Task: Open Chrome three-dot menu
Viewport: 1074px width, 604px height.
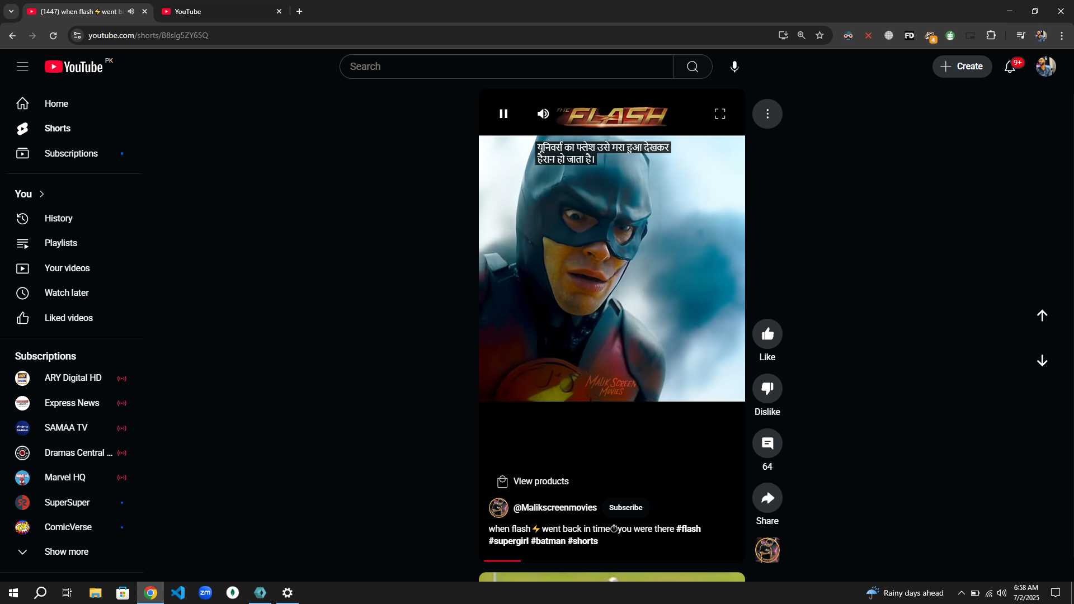Action: pyautogui.click(x=1062, y=35)
